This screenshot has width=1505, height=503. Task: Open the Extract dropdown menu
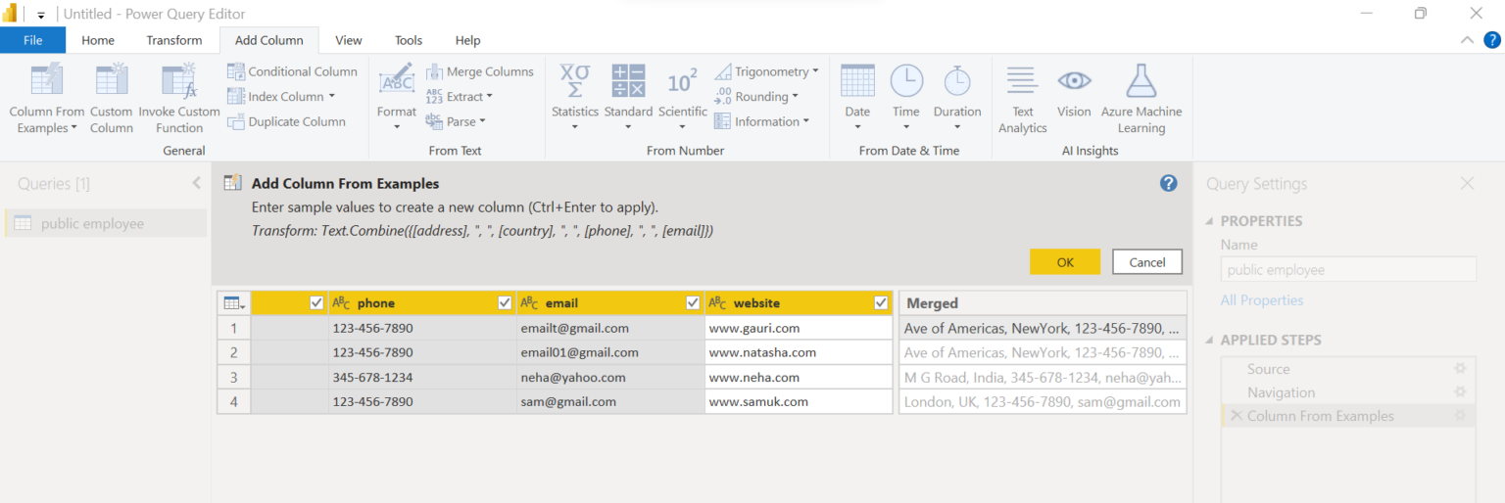coord(489,96)
